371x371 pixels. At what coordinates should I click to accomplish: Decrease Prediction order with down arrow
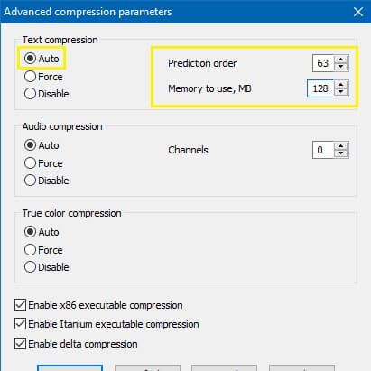pyautogui.click(x=340, y=67)
